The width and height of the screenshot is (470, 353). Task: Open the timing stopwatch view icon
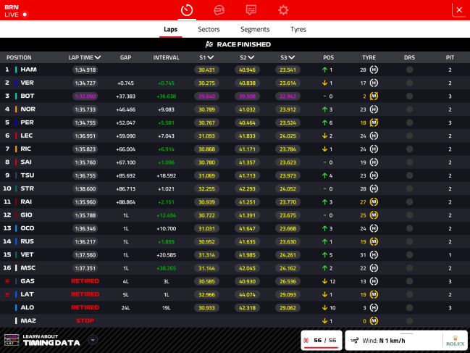(x=187, y=9)
